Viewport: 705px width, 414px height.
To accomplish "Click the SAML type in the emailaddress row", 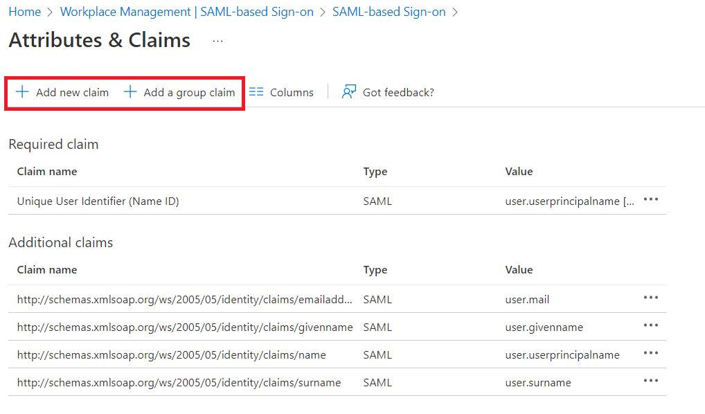I will click(x=377, y=300).
